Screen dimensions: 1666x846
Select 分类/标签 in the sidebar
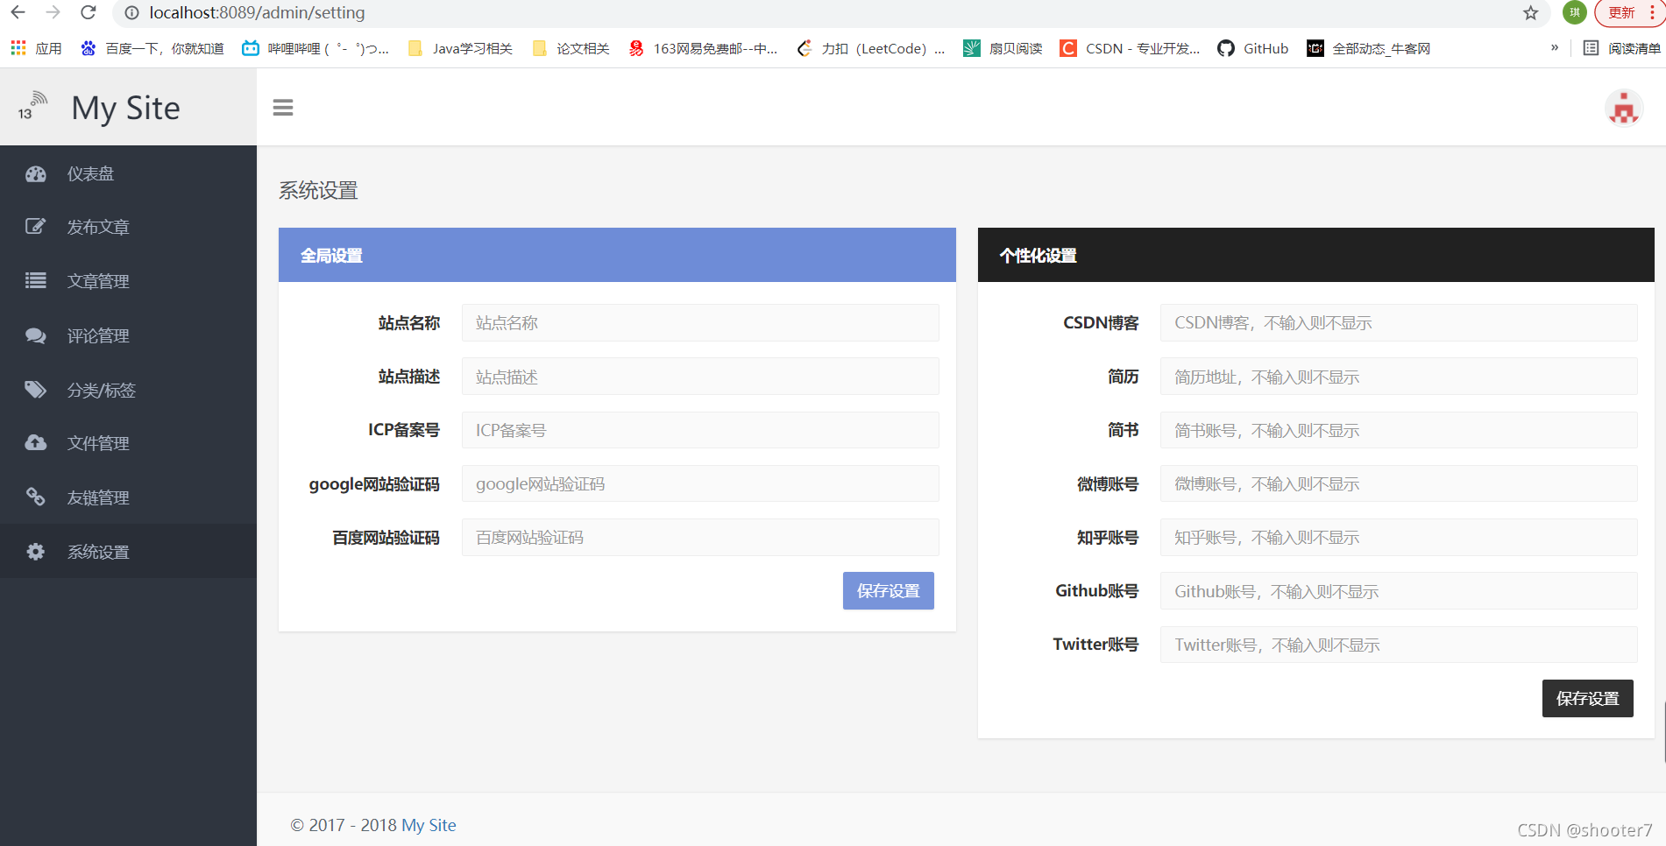(x=128, y=390)
